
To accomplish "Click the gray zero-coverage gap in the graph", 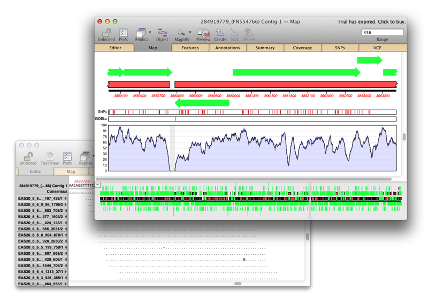I will (172, 148).
